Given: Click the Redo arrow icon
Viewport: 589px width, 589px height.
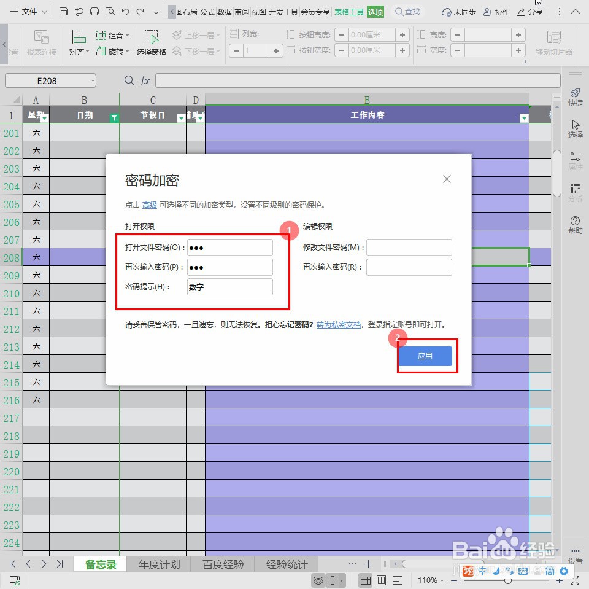Looking at the screenshot, I should [141, 12].
